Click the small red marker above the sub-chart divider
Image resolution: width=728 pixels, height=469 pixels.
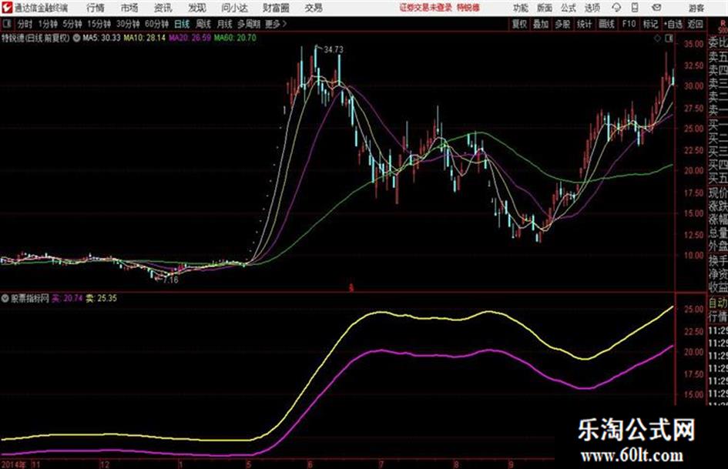[x=351, y=288]
